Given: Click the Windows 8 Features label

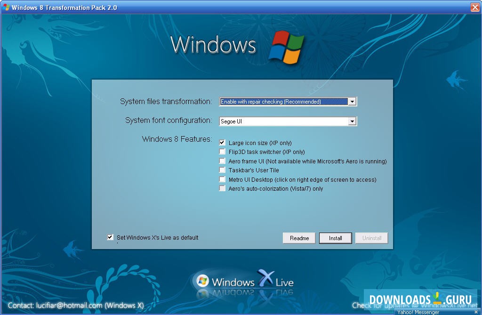Looking at the screenshot, I should [x=177, y=139].
